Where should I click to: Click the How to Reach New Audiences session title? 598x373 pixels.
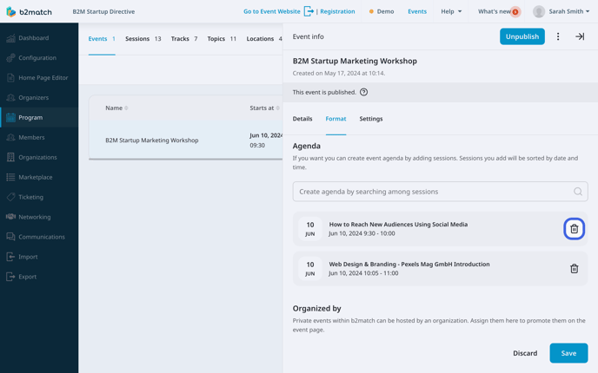(x=398, y=224)
